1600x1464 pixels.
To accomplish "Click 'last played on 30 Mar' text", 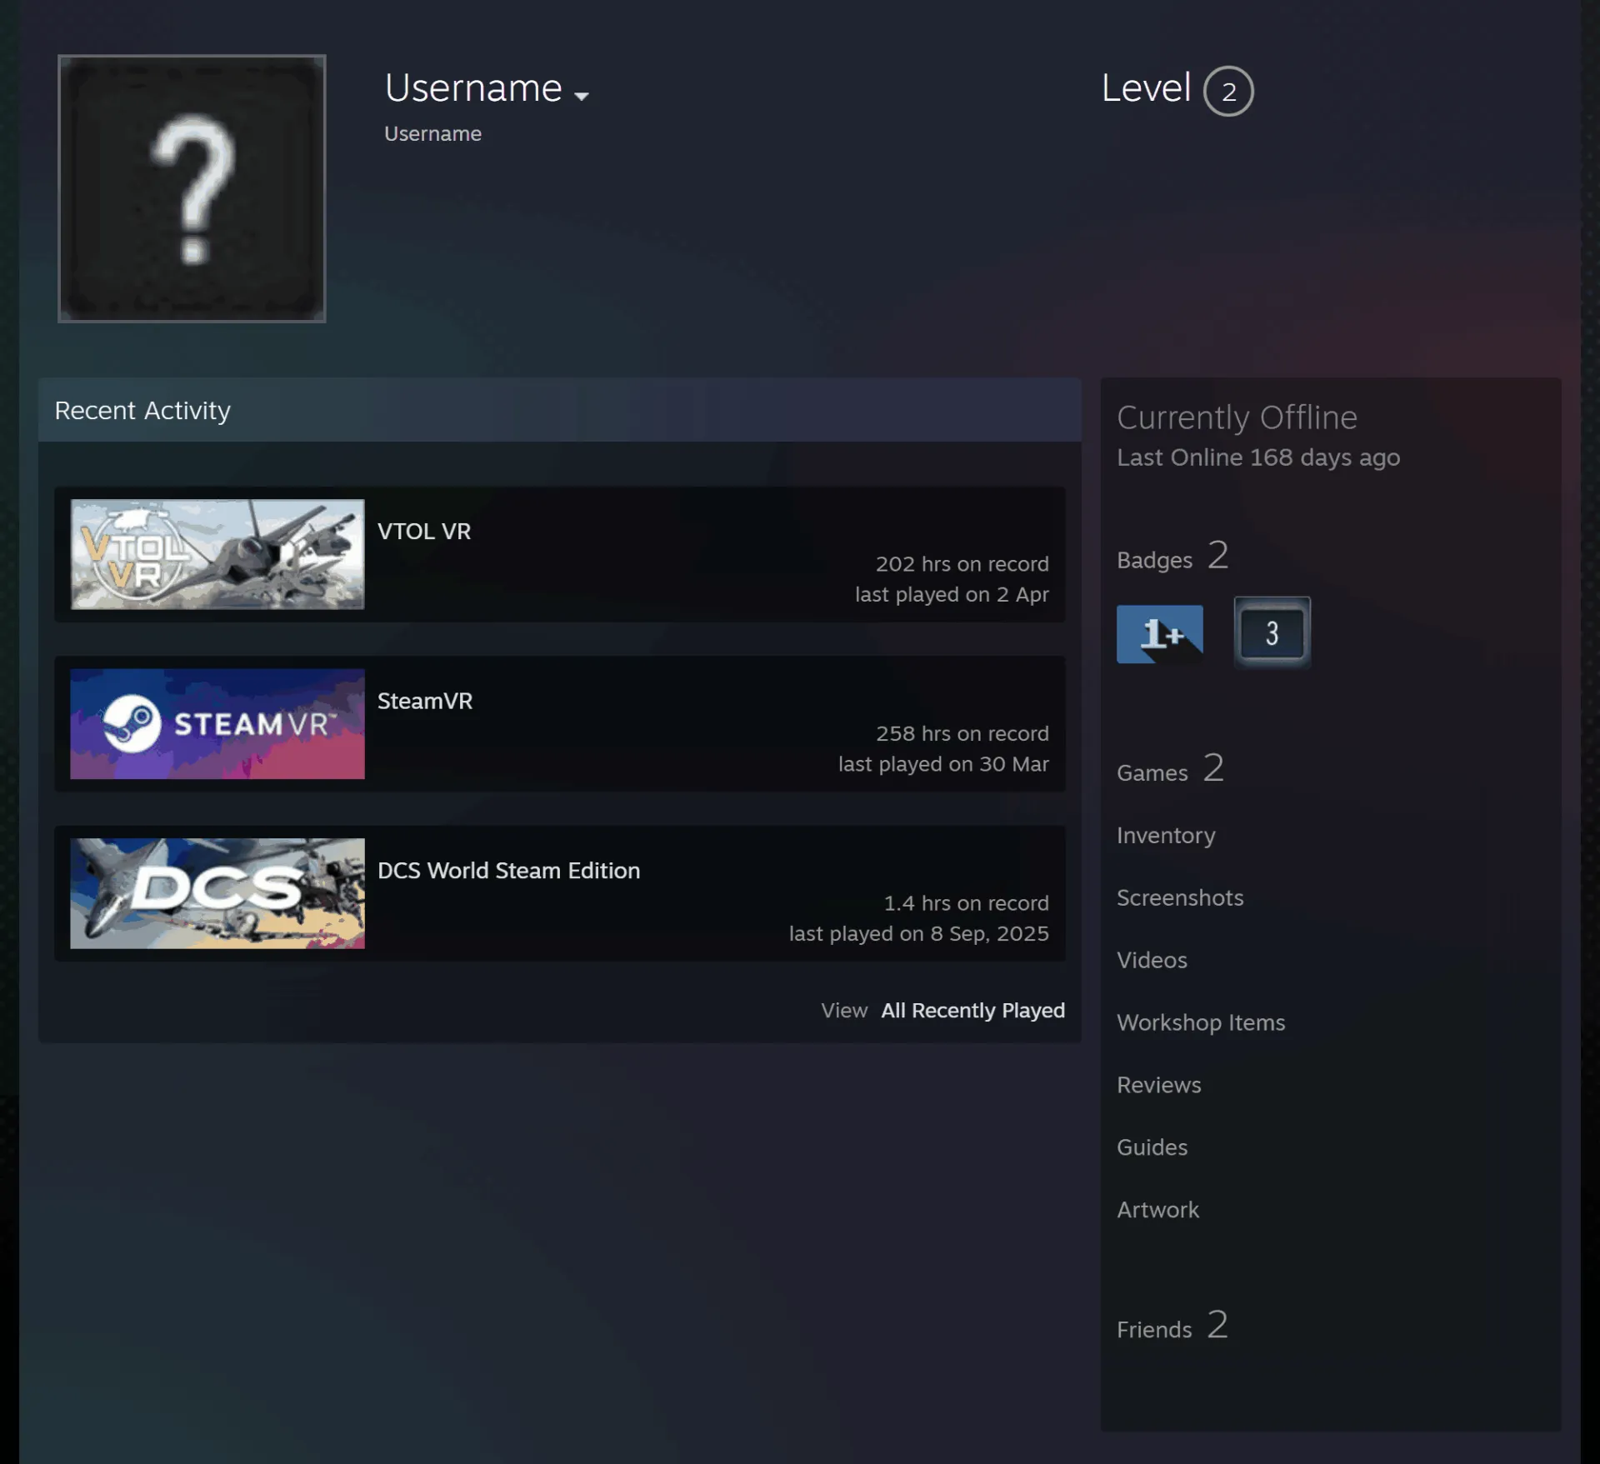I will click(943, 765).
